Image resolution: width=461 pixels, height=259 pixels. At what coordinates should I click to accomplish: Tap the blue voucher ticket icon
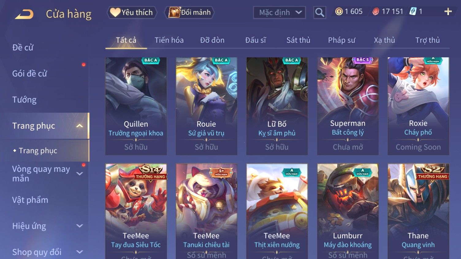tap(413, 12)
